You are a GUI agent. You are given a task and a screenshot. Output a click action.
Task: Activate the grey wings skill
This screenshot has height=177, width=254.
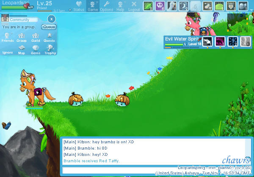coord(243,6)
